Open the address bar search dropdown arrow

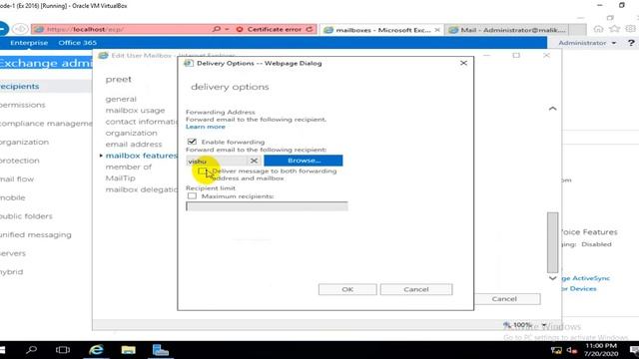(x=227, y=29)
